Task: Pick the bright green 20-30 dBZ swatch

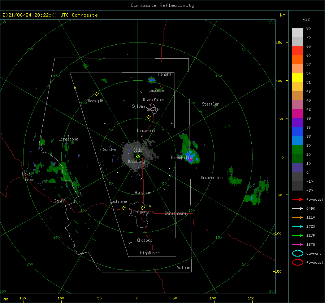Action: 298,150
